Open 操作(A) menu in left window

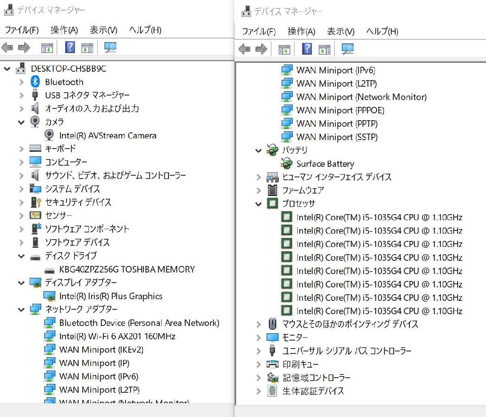64,30
